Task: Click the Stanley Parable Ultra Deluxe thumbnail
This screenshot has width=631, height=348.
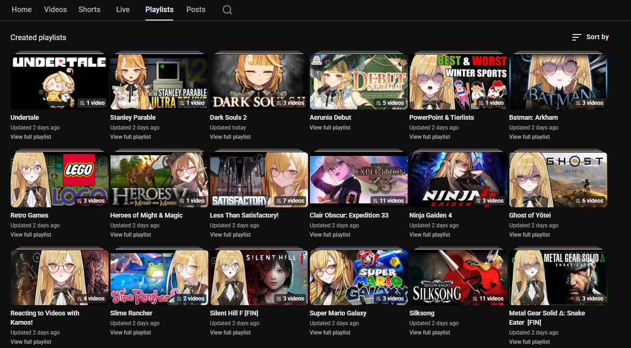Action: 159,82
